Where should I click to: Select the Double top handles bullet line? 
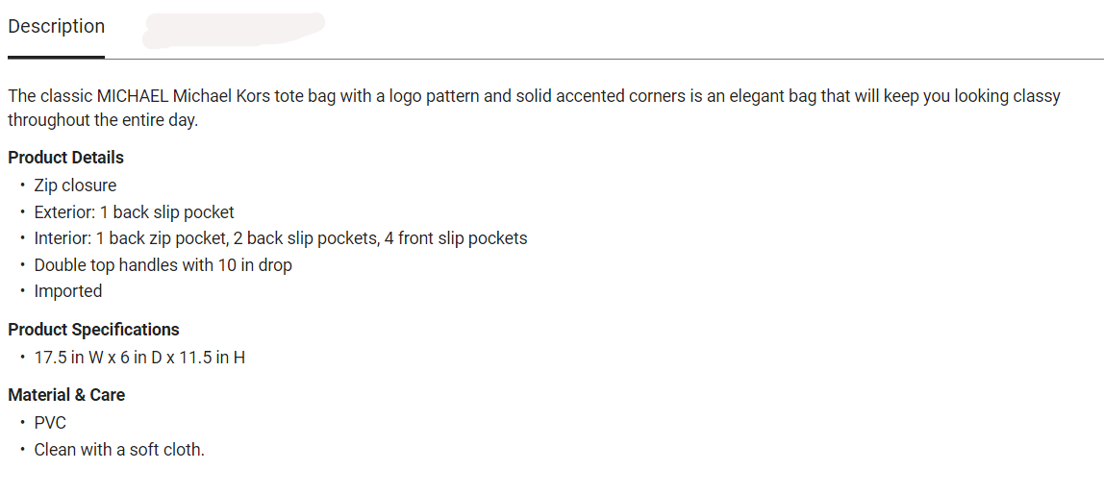[x=163, y=264]
